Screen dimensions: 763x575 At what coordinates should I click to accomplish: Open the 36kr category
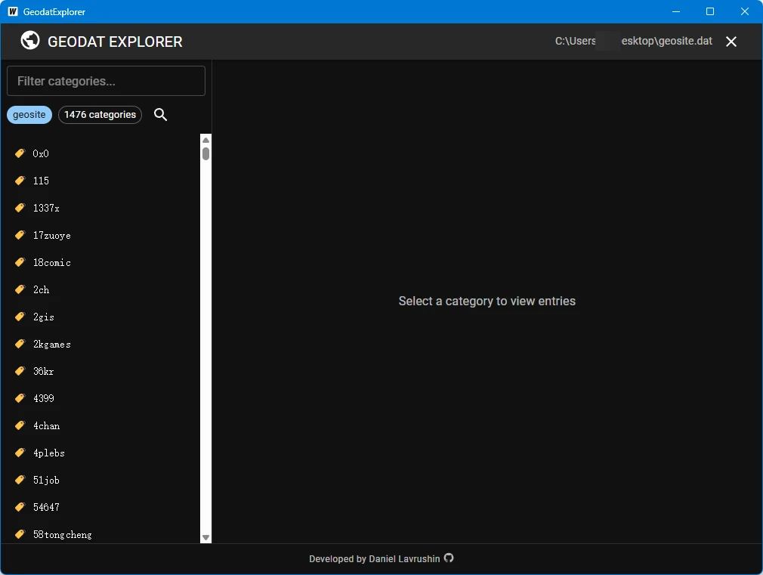point(100,371)
